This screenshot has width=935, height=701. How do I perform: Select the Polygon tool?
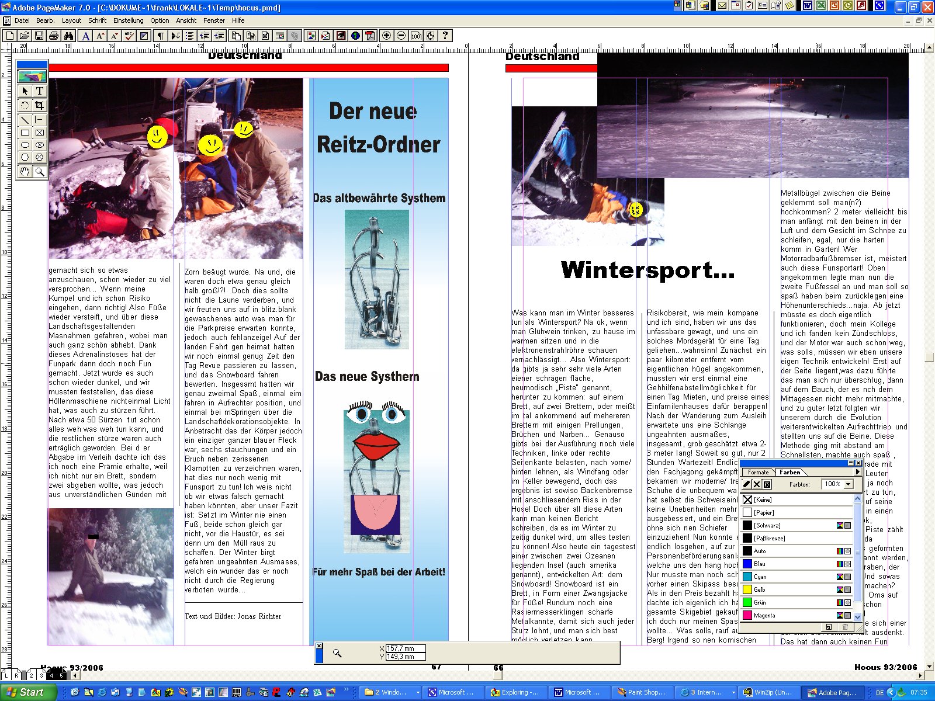coord(25,157)
